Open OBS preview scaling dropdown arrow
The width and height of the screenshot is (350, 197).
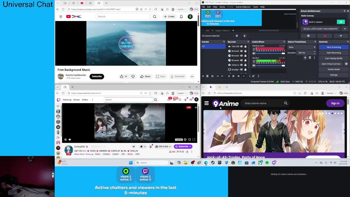click(x=233, y=31)
